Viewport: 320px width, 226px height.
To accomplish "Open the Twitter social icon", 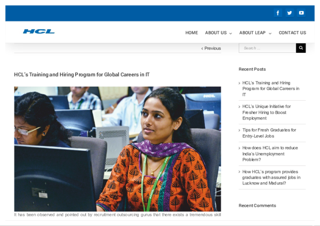I will [x=290, y=13].
